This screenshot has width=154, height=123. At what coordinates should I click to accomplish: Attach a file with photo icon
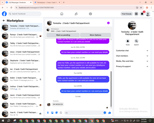52,113
